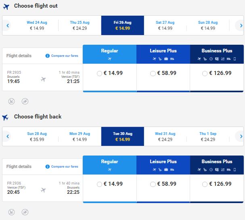Click the second circled plane icon under return flight
This screenshot has width=245, height=220.
[x=25, y=212]
